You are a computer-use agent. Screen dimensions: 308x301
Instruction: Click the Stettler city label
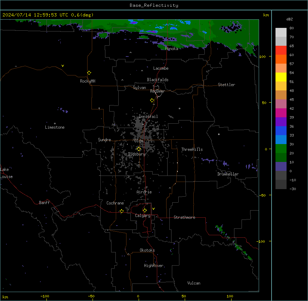(x=226, y=85)
